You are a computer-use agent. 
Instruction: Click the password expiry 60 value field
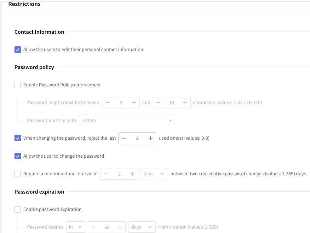[107, 227]
